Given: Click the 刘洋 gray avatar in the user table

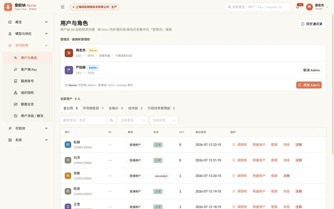Looking at the screenshot, I should (68, 160).
